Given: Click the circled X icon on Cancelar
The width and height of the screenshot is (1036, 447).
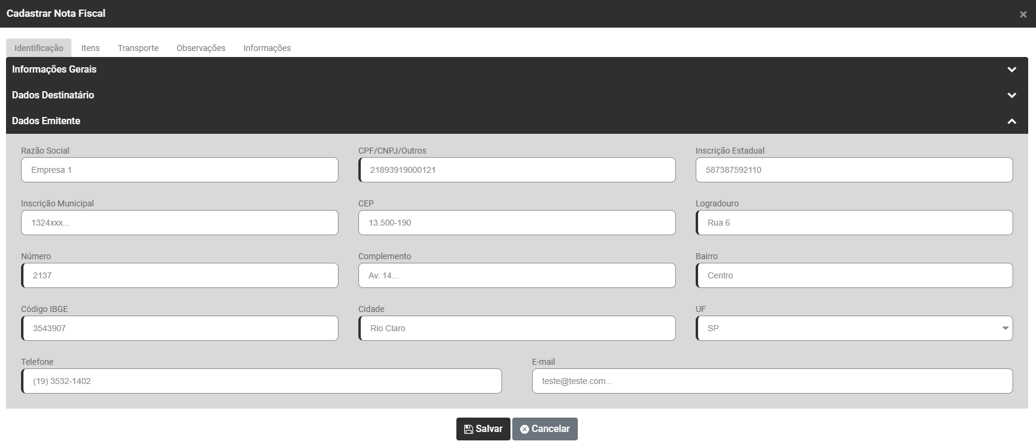Looking at the screenshot, I should point(524,429).
